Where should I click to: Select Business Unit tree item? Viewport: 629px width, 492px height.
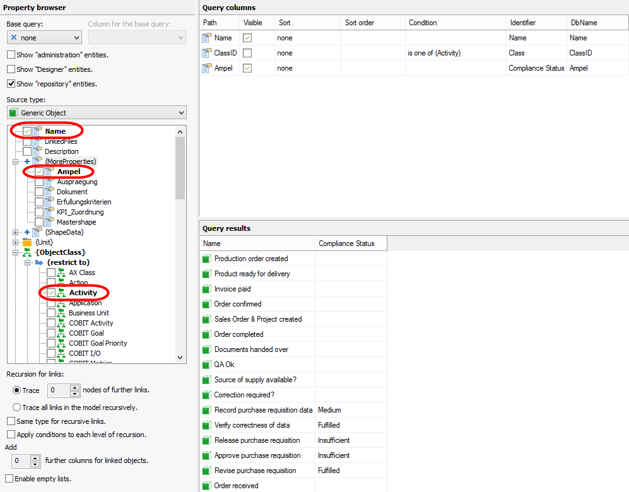pos(89,313)
